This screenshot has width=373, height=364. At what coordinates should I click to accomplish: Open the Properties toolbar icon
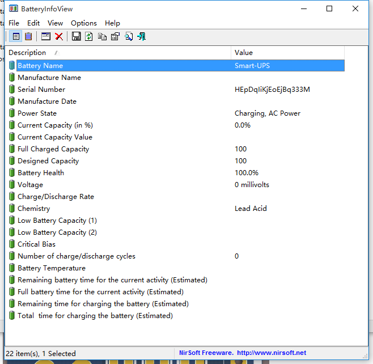coord(116,37)
